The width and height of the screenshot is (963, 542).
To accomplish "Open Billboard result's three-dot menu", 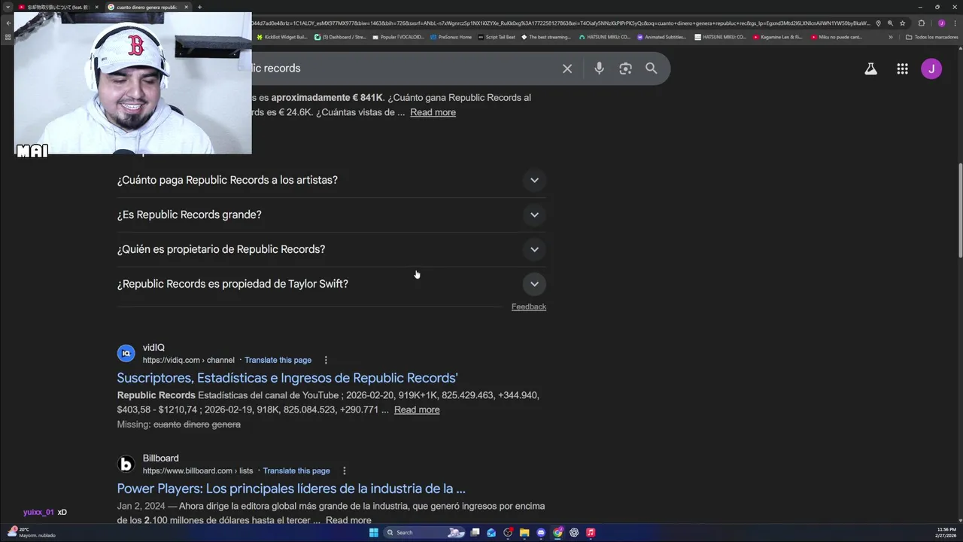I will [x=345, y=470].
